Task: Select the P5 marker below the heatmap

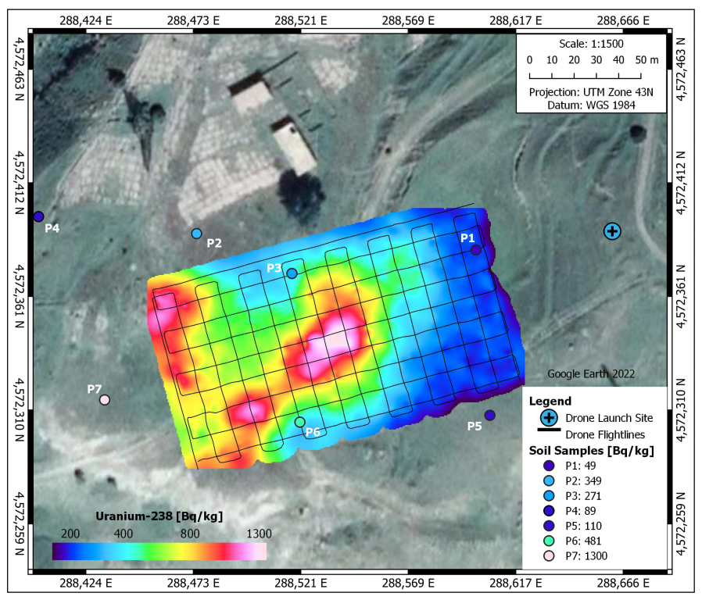Action: (x=491, y=415)
